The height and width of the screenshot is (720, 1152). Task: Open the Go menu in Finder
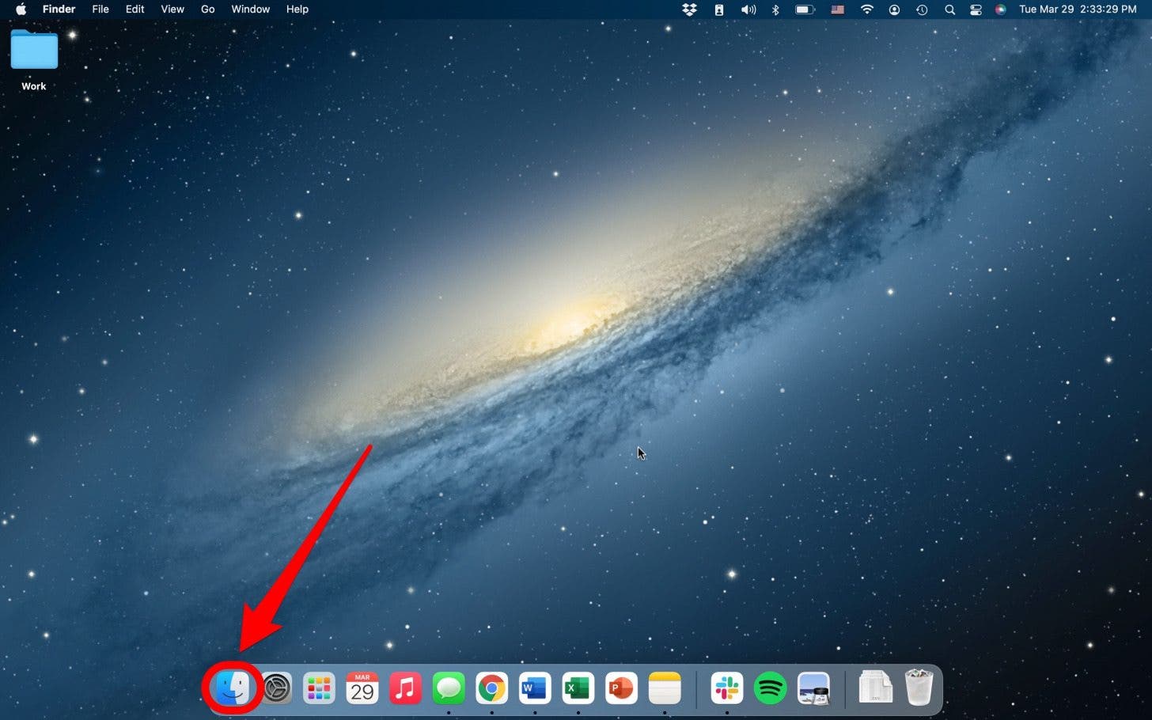(x=207, y=9)
